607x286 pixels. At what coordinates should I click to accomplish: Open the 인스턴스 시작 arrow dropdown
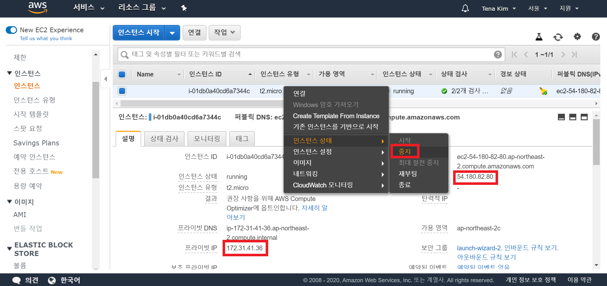coord(172,33)
